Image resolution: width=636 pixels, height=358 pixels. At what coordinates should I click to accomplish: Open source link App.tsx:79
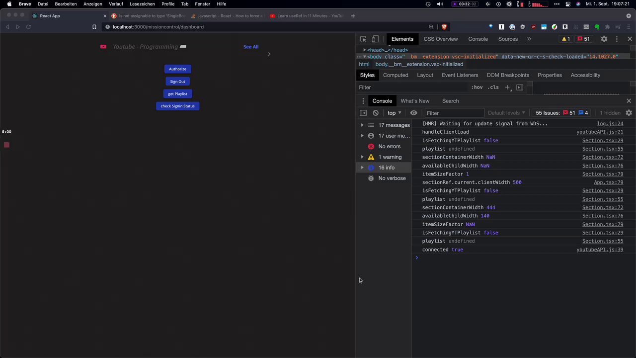tap(609, 182)
